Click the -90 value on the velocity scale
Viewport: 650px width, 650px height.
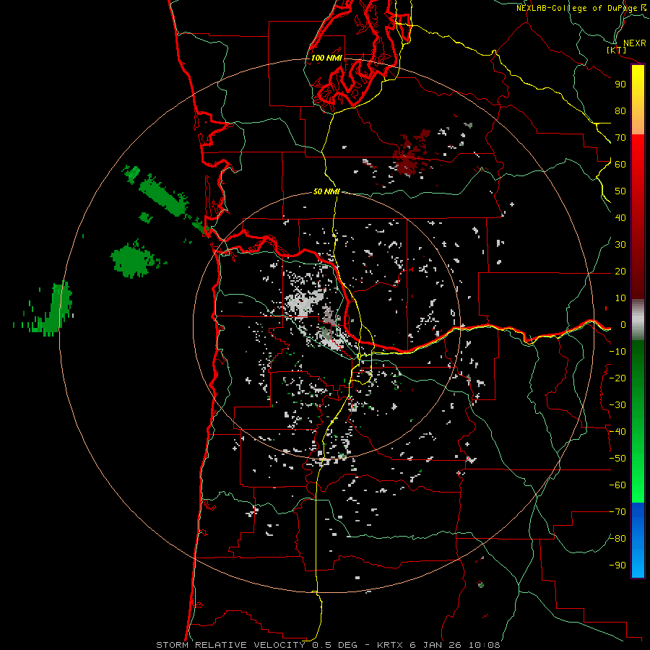click(617, 565)
